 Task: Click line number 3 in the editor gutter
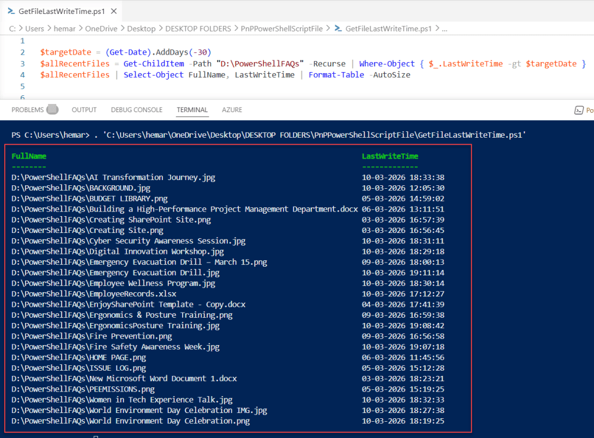pos(22,63)
